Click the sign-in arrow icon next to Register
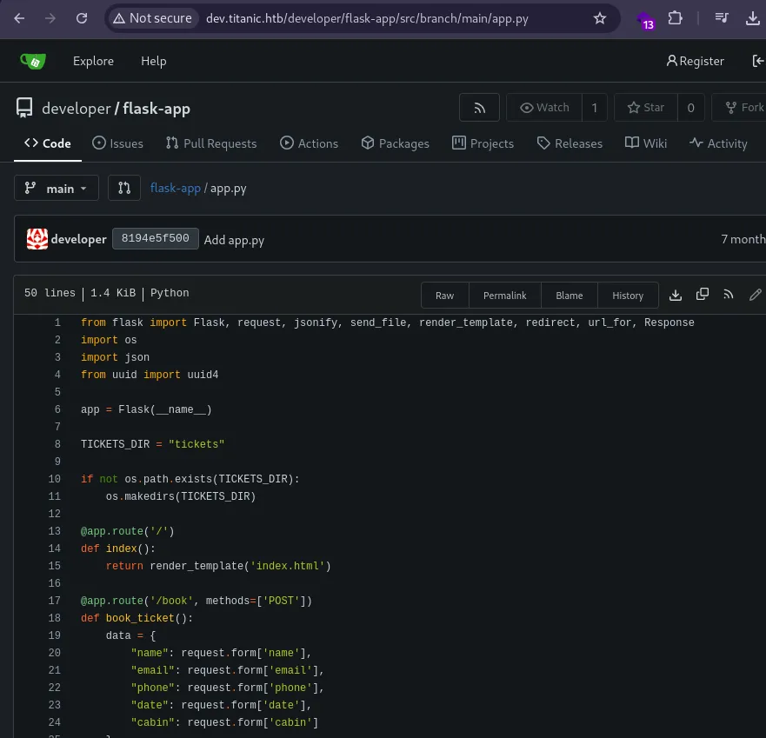766x738 pixels. [757, 61]
